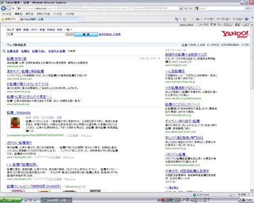
Task: Click the taskbar clock
Action: coord(249,200)
